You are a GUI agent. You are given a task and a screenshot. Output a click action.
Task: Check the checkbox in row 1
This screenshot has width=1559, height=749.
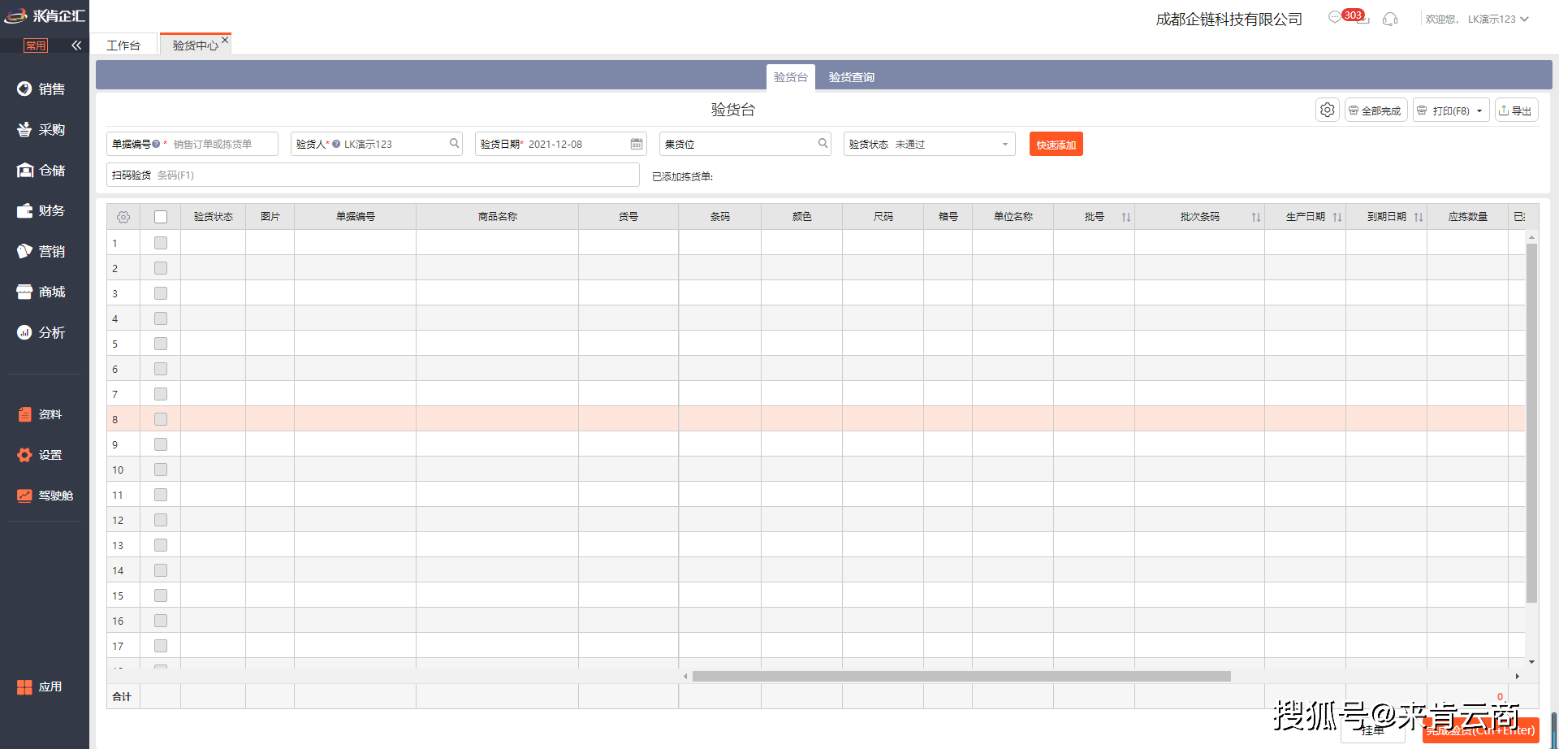pyautogui.click(x=161, y=243)
